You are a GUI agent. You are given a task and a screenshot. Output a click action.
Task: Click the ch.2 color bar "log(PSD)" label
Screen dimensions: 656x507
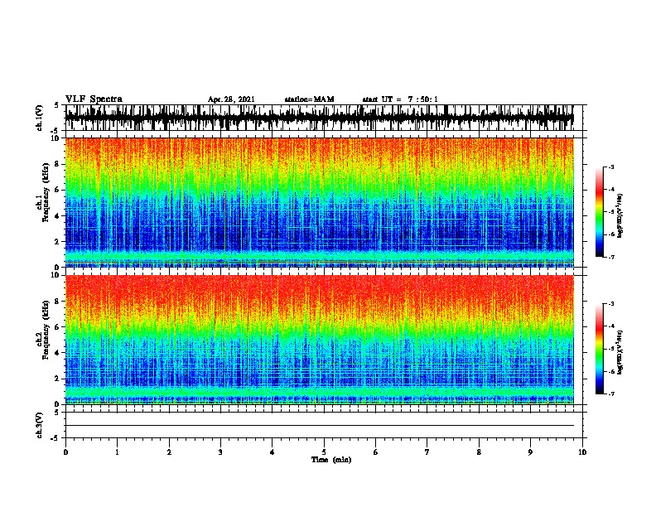(620, 352)
